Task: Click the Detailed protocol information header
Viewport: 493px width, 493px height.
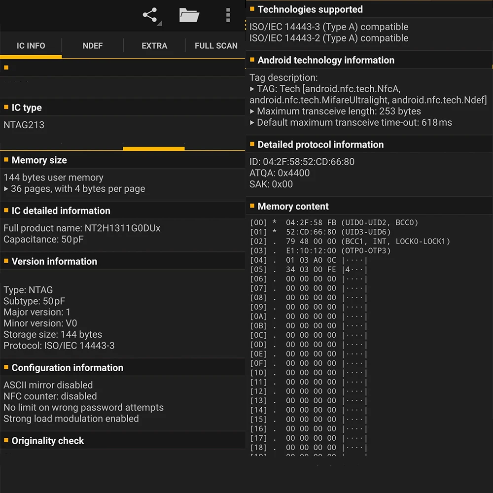Action: coord(320,144)
